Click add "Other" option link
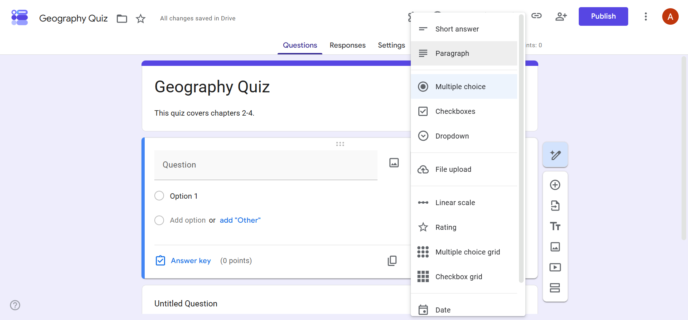 [240, 220]
